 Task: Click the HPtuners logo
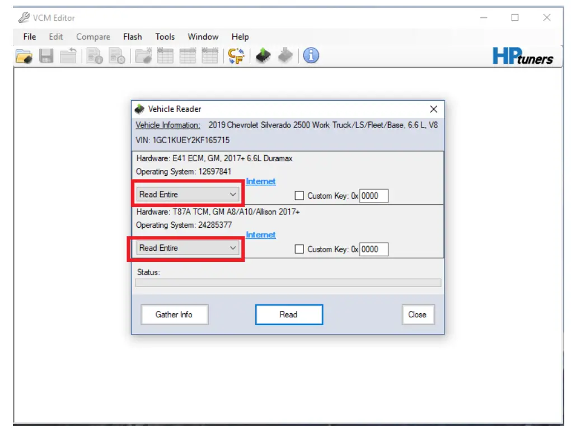click(x=525, y=56)
